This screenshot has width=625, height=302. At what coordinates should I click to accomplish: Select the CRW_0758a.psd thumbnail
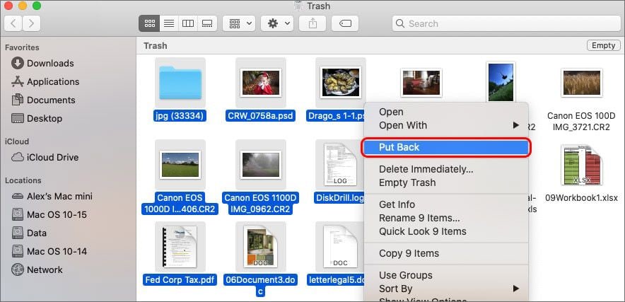pyautogui.click(x=261, y=83)
